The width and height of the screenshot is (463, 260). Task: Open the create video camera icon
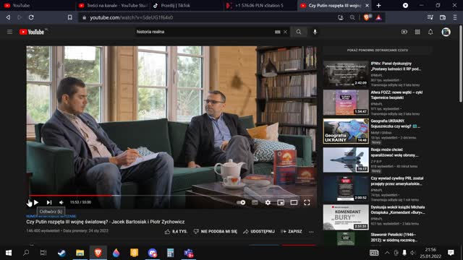pyautogui.click(x=404, y=32)
